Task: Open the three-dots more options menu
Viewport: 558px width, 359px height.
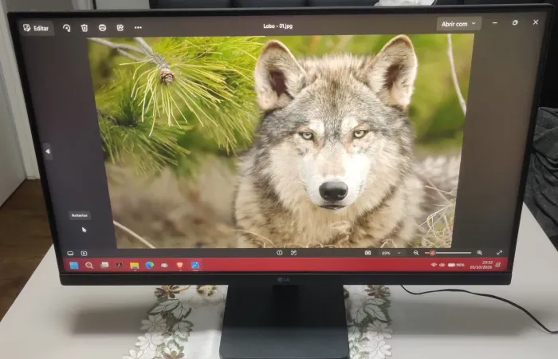Action: point(138,27)
